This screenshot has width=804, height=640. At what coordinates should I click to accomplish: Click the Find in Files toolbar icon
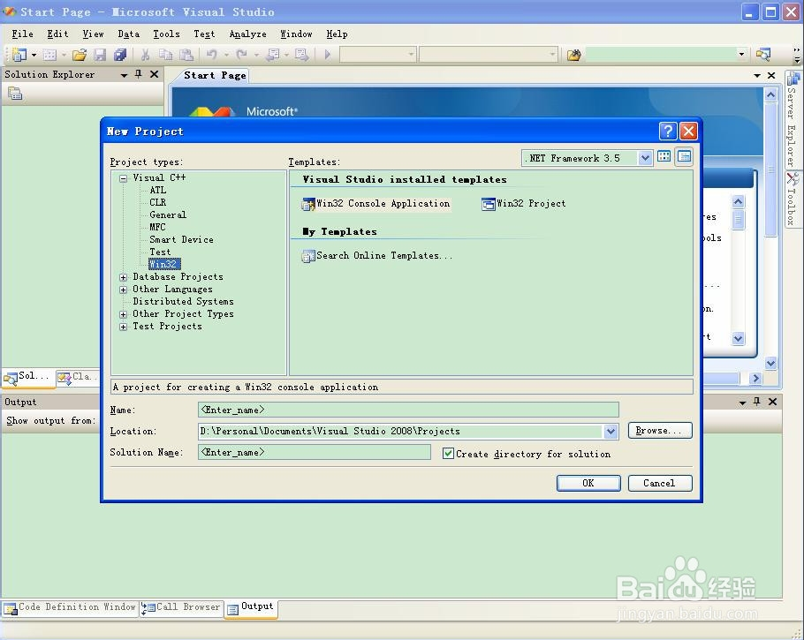pyautogui.click(x=573, y=55)
